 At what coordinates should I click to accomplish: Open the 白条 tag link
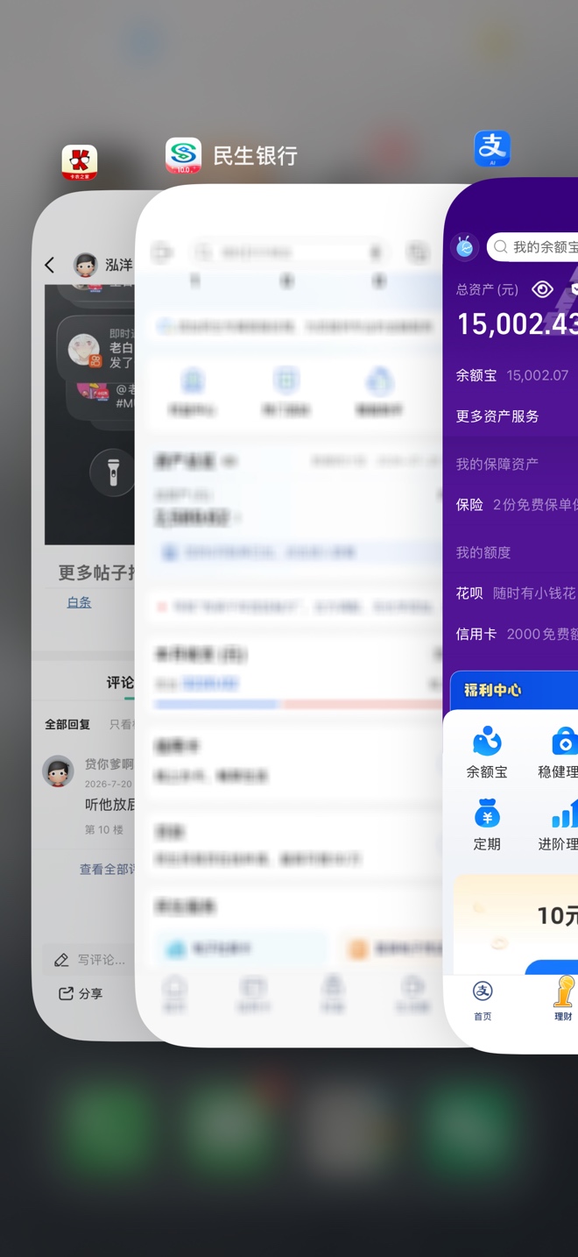79,602
